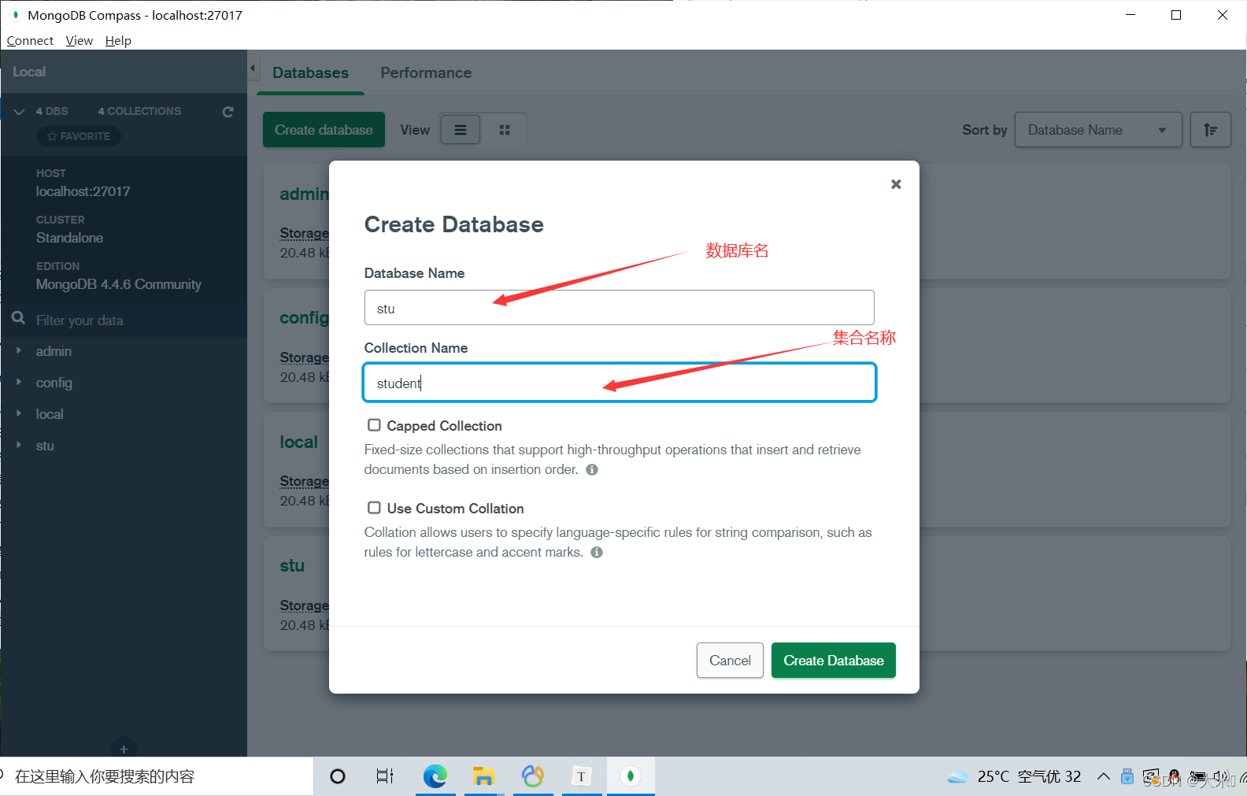This screenshot has width=1247, height=796.
Task: Collapse the 4 DBS sidebar section chevron
Action: click(x=19, y=112)
